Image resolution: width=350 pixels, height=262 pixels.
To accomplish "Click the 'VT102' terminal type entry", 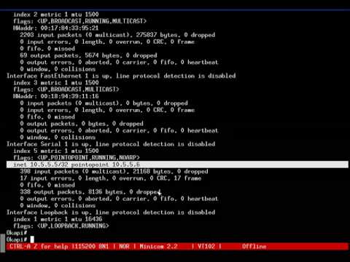I will 206,247.
